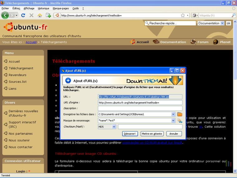
Task: Click the checksum hash value field
Action: pos(150,127)
